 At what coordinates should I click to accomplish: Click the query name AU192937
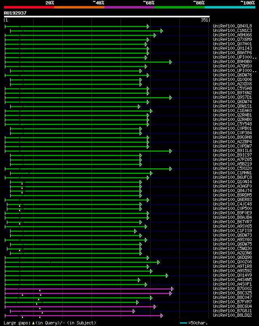point(15,13)
